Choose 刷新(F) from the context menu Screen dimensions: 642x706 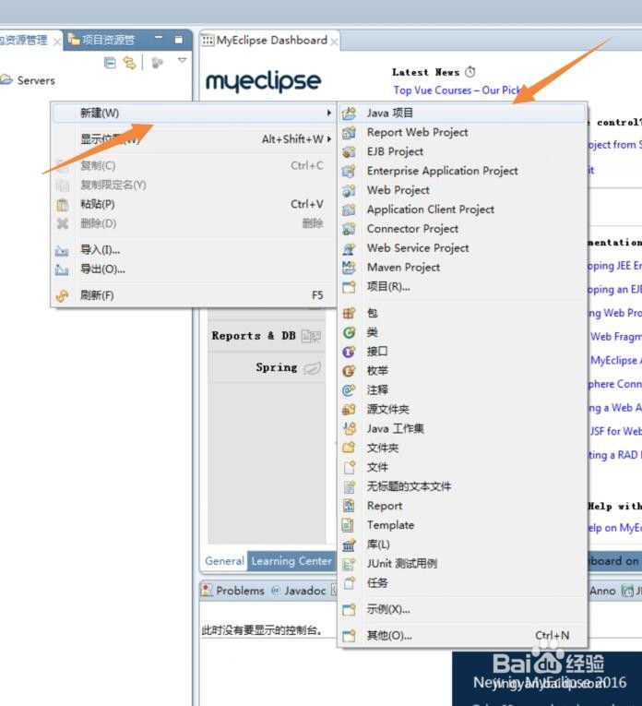pyautogui.click(x=194, y=295)
